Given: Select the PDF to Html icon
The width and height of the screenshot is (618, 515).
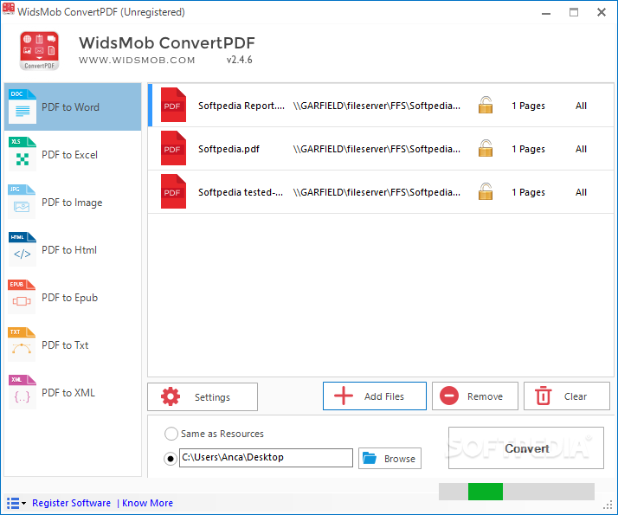Looking at the screenshot, I should pyautogui.click(x=23, y=249).
